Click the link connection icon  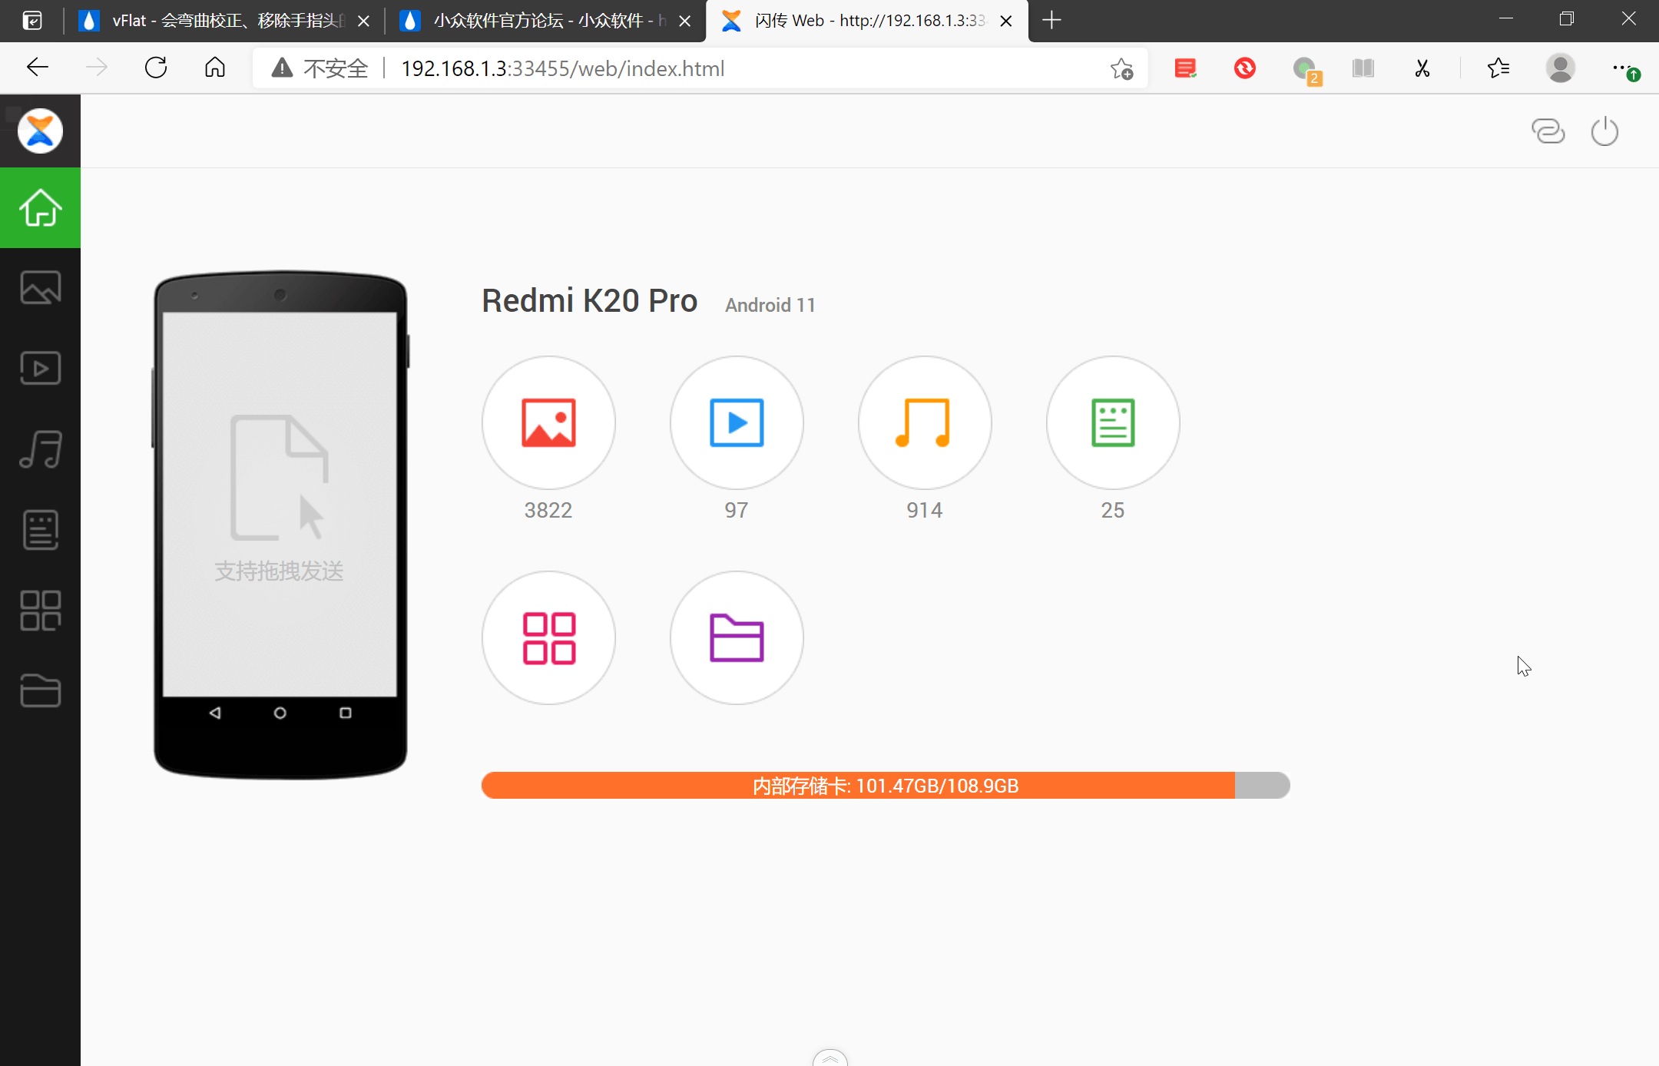tap(1548, 131)
